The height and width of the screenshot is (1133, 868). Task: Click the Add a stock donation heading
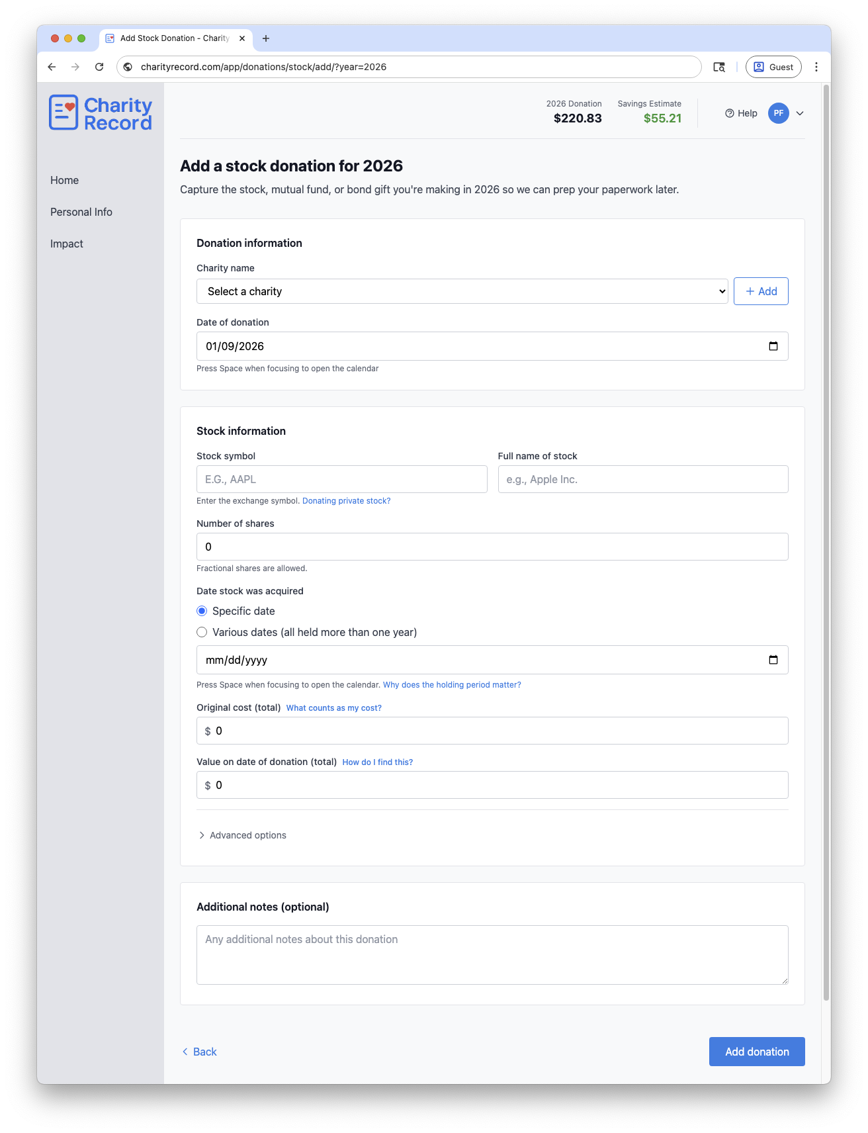[292, 166]
